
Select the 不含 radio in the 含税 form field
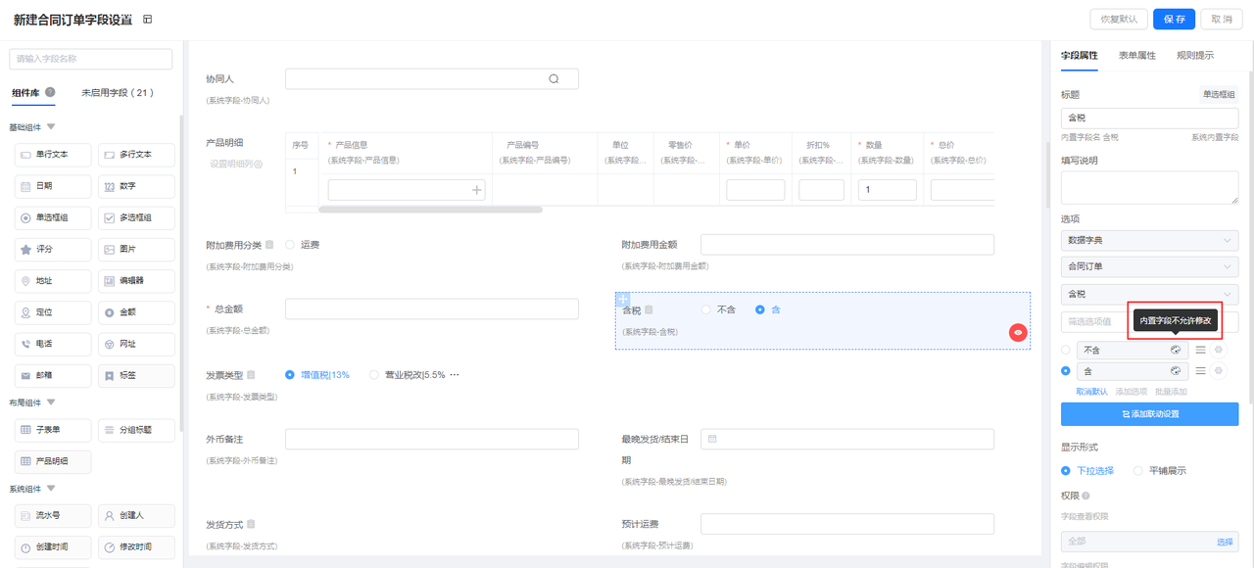(x=706, y=309)
